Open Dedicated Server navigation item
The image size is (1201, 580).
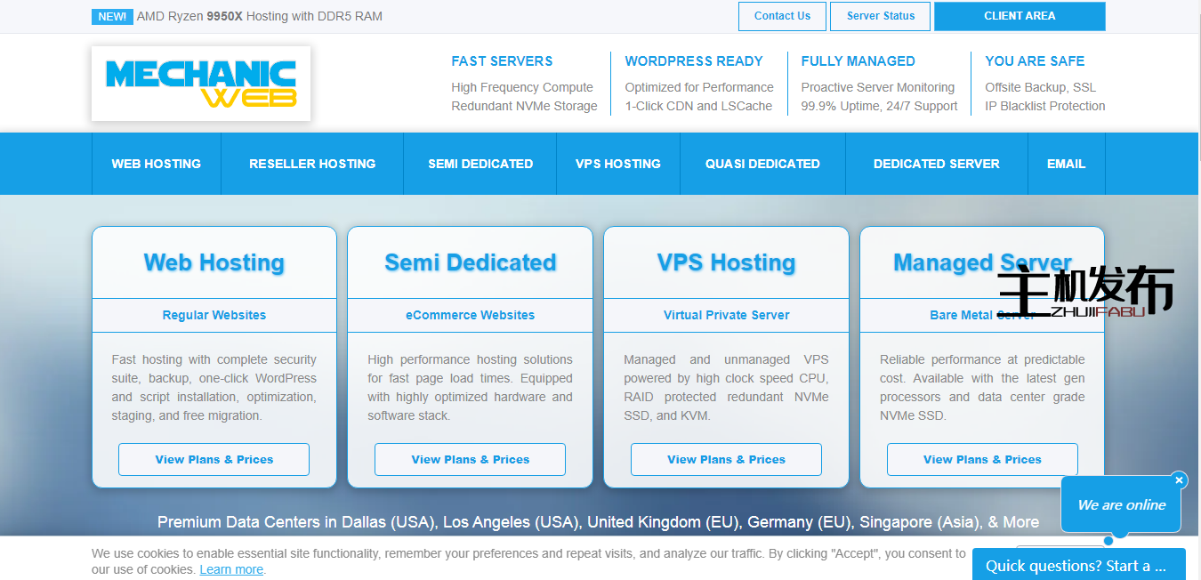936,164
